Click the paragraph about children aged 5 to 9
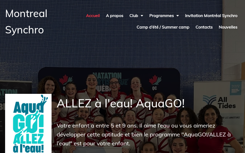 pyautogui.click(x=144, y=134)
